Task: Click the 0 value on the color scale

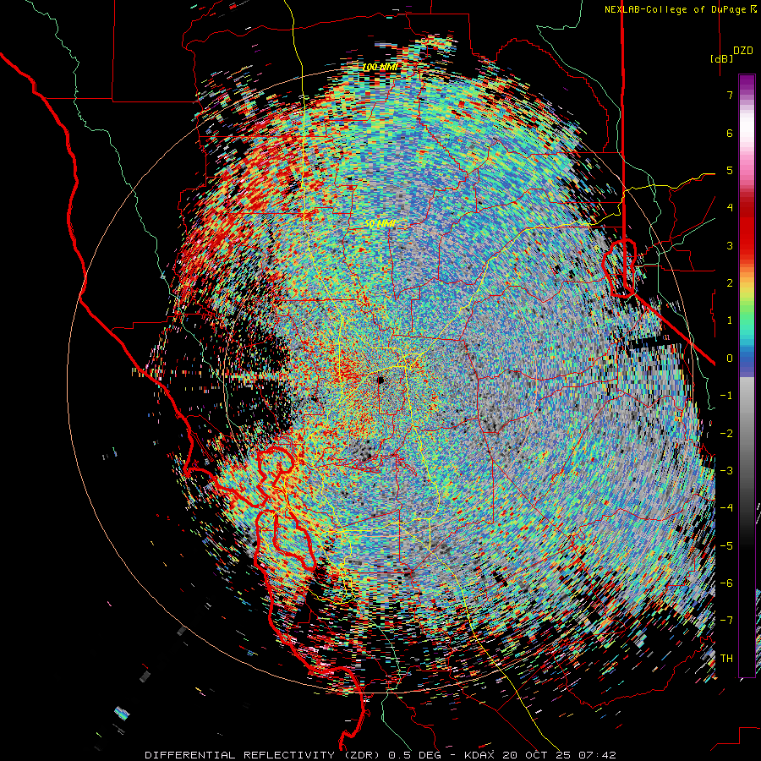Action: click(x=730, y=359)
